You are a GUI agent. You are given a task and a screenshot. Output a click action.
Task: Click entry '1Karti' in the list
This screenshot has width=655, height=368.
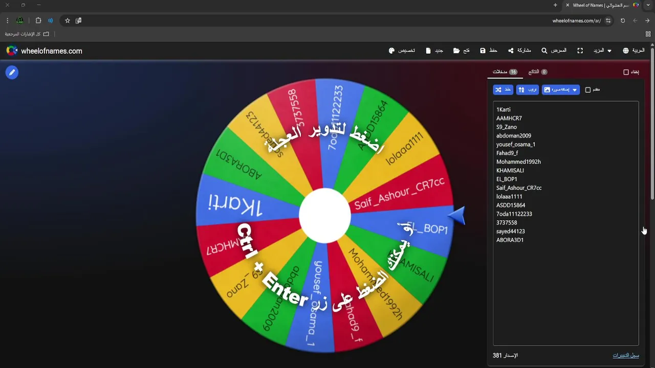click(x=504, y=109)
